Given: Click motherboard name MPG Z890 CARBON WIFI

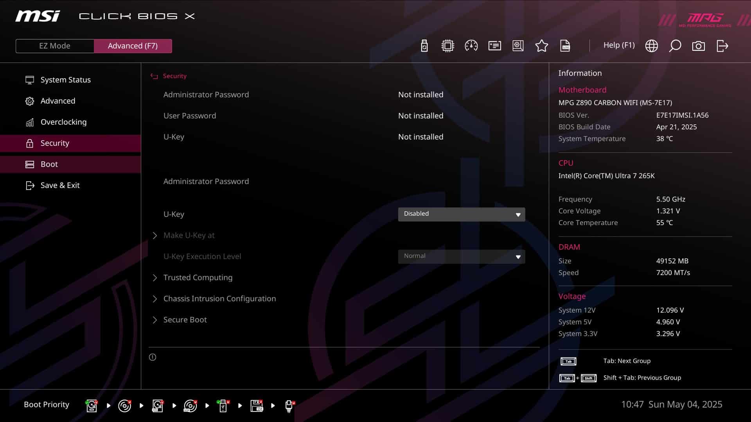Looking at the screenshot, I should 615,103.
